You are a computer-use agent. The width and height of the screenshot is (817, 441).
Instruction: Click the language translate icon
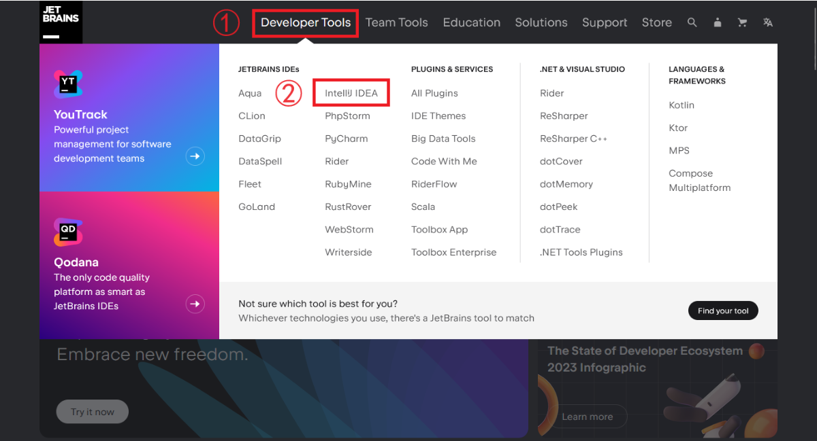pyautogui.click(x=768, y=22)
